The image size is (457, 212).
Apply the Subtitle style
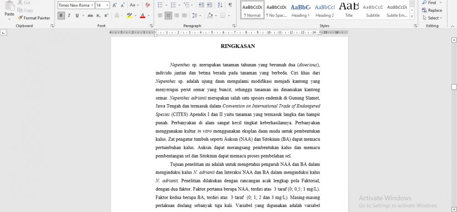(373, 10)
